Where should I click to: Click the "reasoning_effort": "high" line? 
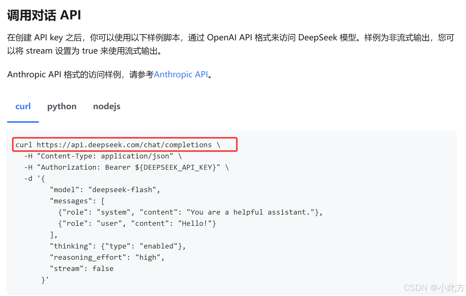point(107,257)
